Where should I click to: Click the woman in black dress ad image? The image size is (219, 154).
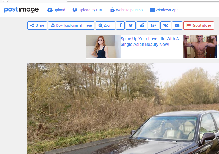coord(103,47)
